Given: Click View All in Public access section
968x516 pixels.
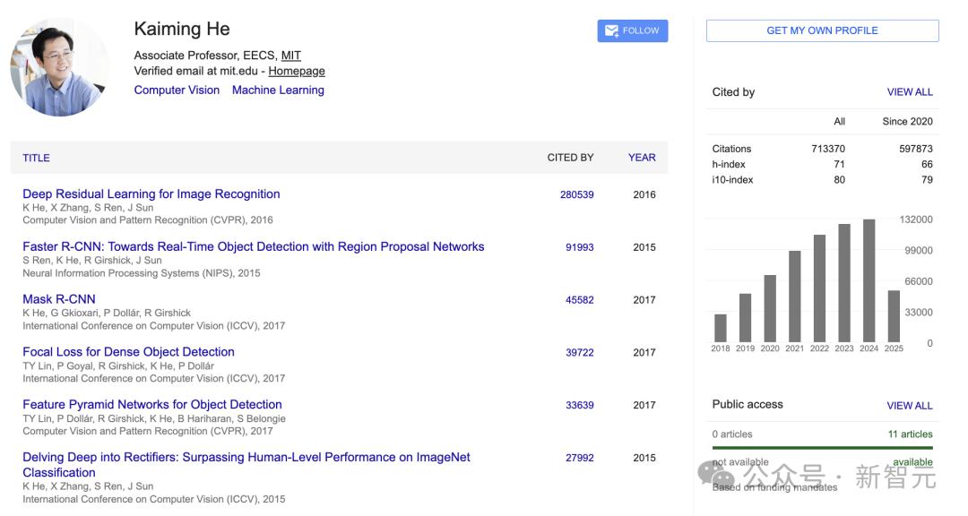Looking at the screenshot, I should 910,406.
